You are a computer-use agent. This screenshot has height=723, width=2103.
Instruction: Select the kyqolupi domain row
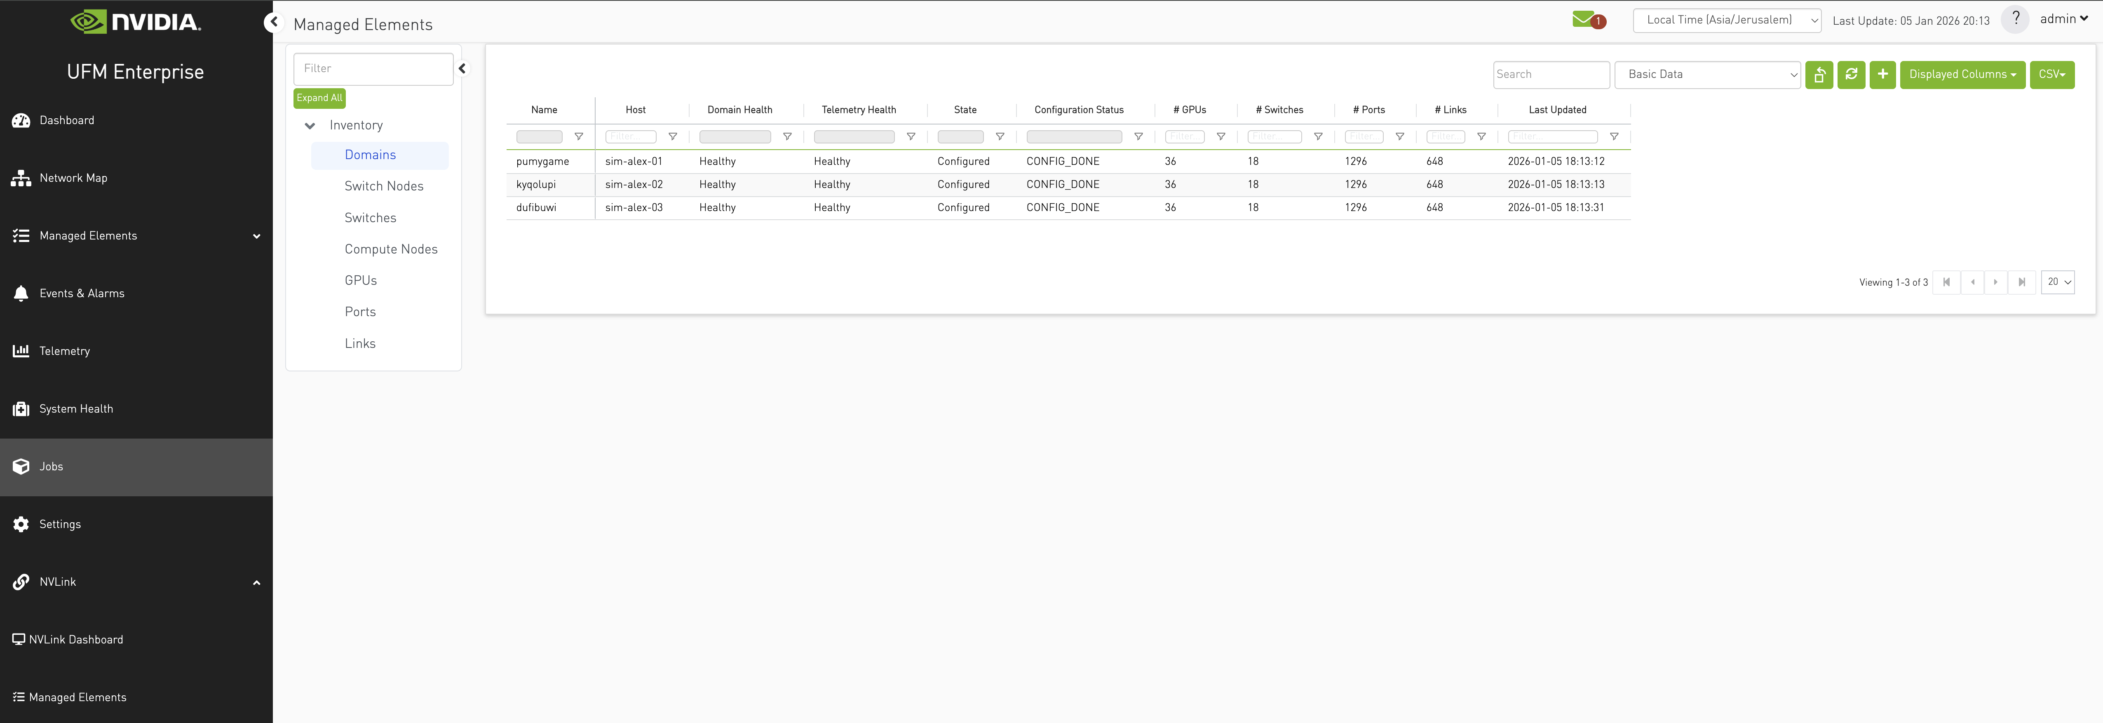[x=1068, y=184]
